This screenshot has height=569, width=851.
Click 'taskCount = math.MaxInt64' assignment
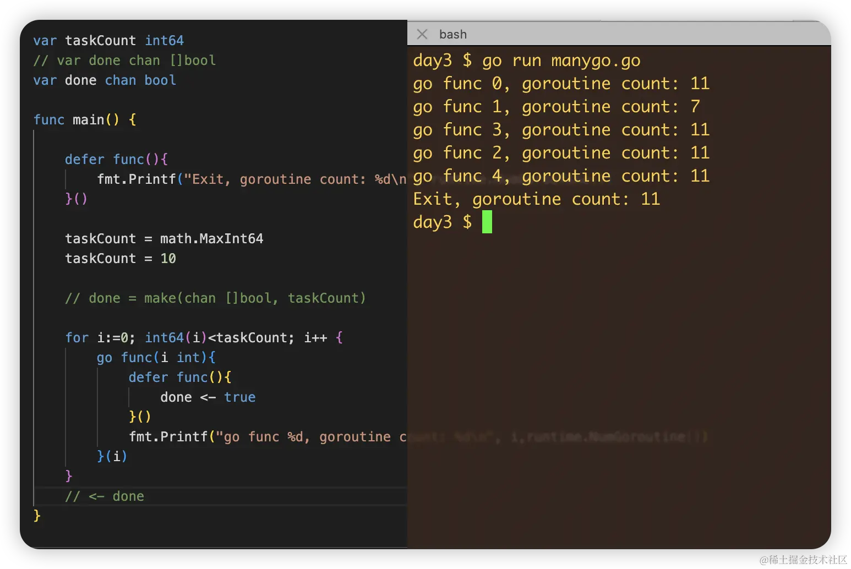[x=164, y=239]
